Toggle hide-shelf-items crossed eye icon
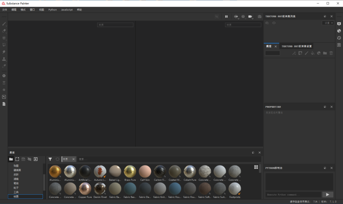343x204 pixels. pyautogui.click(x=29, y=159)
